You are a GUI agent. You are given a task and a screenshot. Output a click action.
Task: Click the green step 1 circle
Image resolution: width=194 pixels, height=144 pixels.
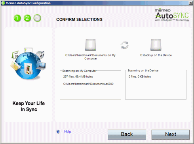coord(17,18)
